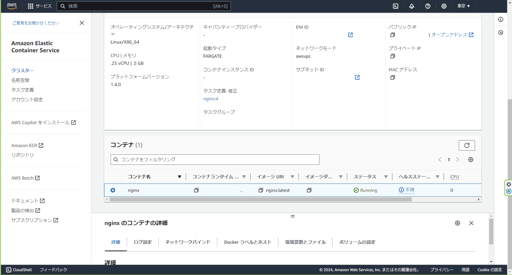
Task: Open サブスクリプション link
Action: pos(35,220)
